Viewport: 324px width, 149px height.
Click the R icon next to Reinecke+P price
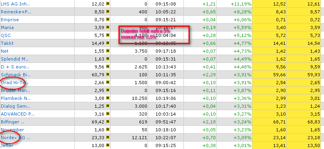(107, 11)
